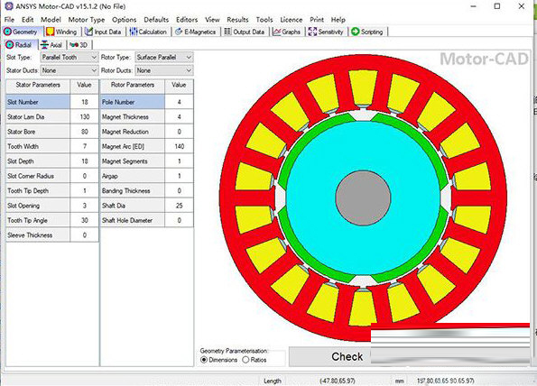Click the E-Magnetics tab icon
Screen dimensions: 537x386
179,32
